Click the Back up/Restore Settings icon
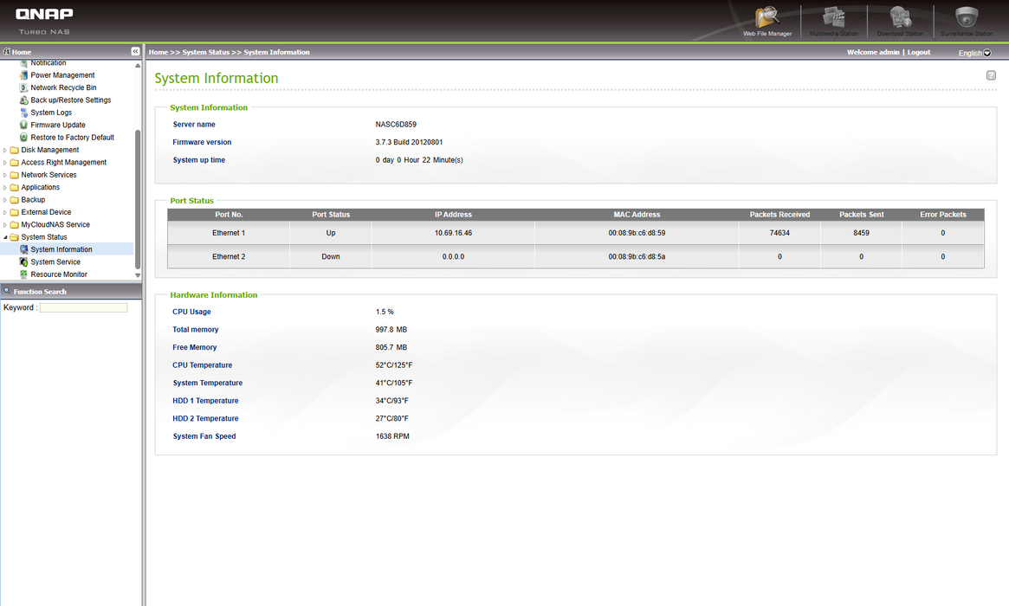This screenshot has width=1009, height=606. [23, 100]
